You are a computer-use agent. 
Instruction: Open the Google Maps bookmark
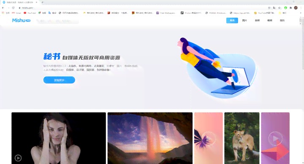tap(42, 13)
